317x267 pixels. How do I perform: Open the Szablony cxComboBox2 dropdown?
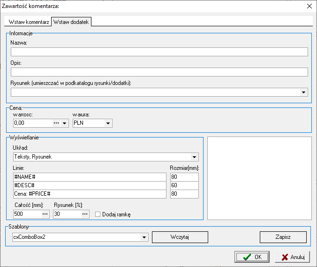click(x=144, y=237)
